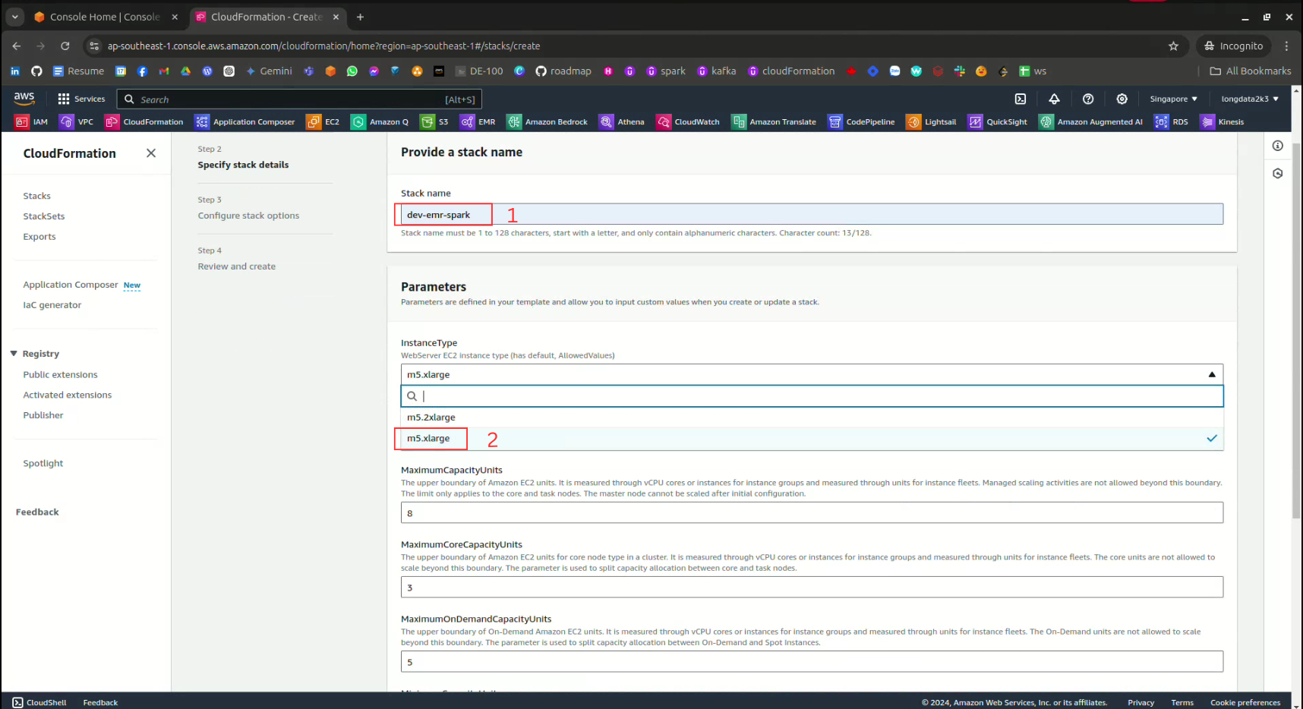This screenshot has width=1303, height=709.
Task: Open the settings gear icon in the AWS header
Action: [1122, 99]
